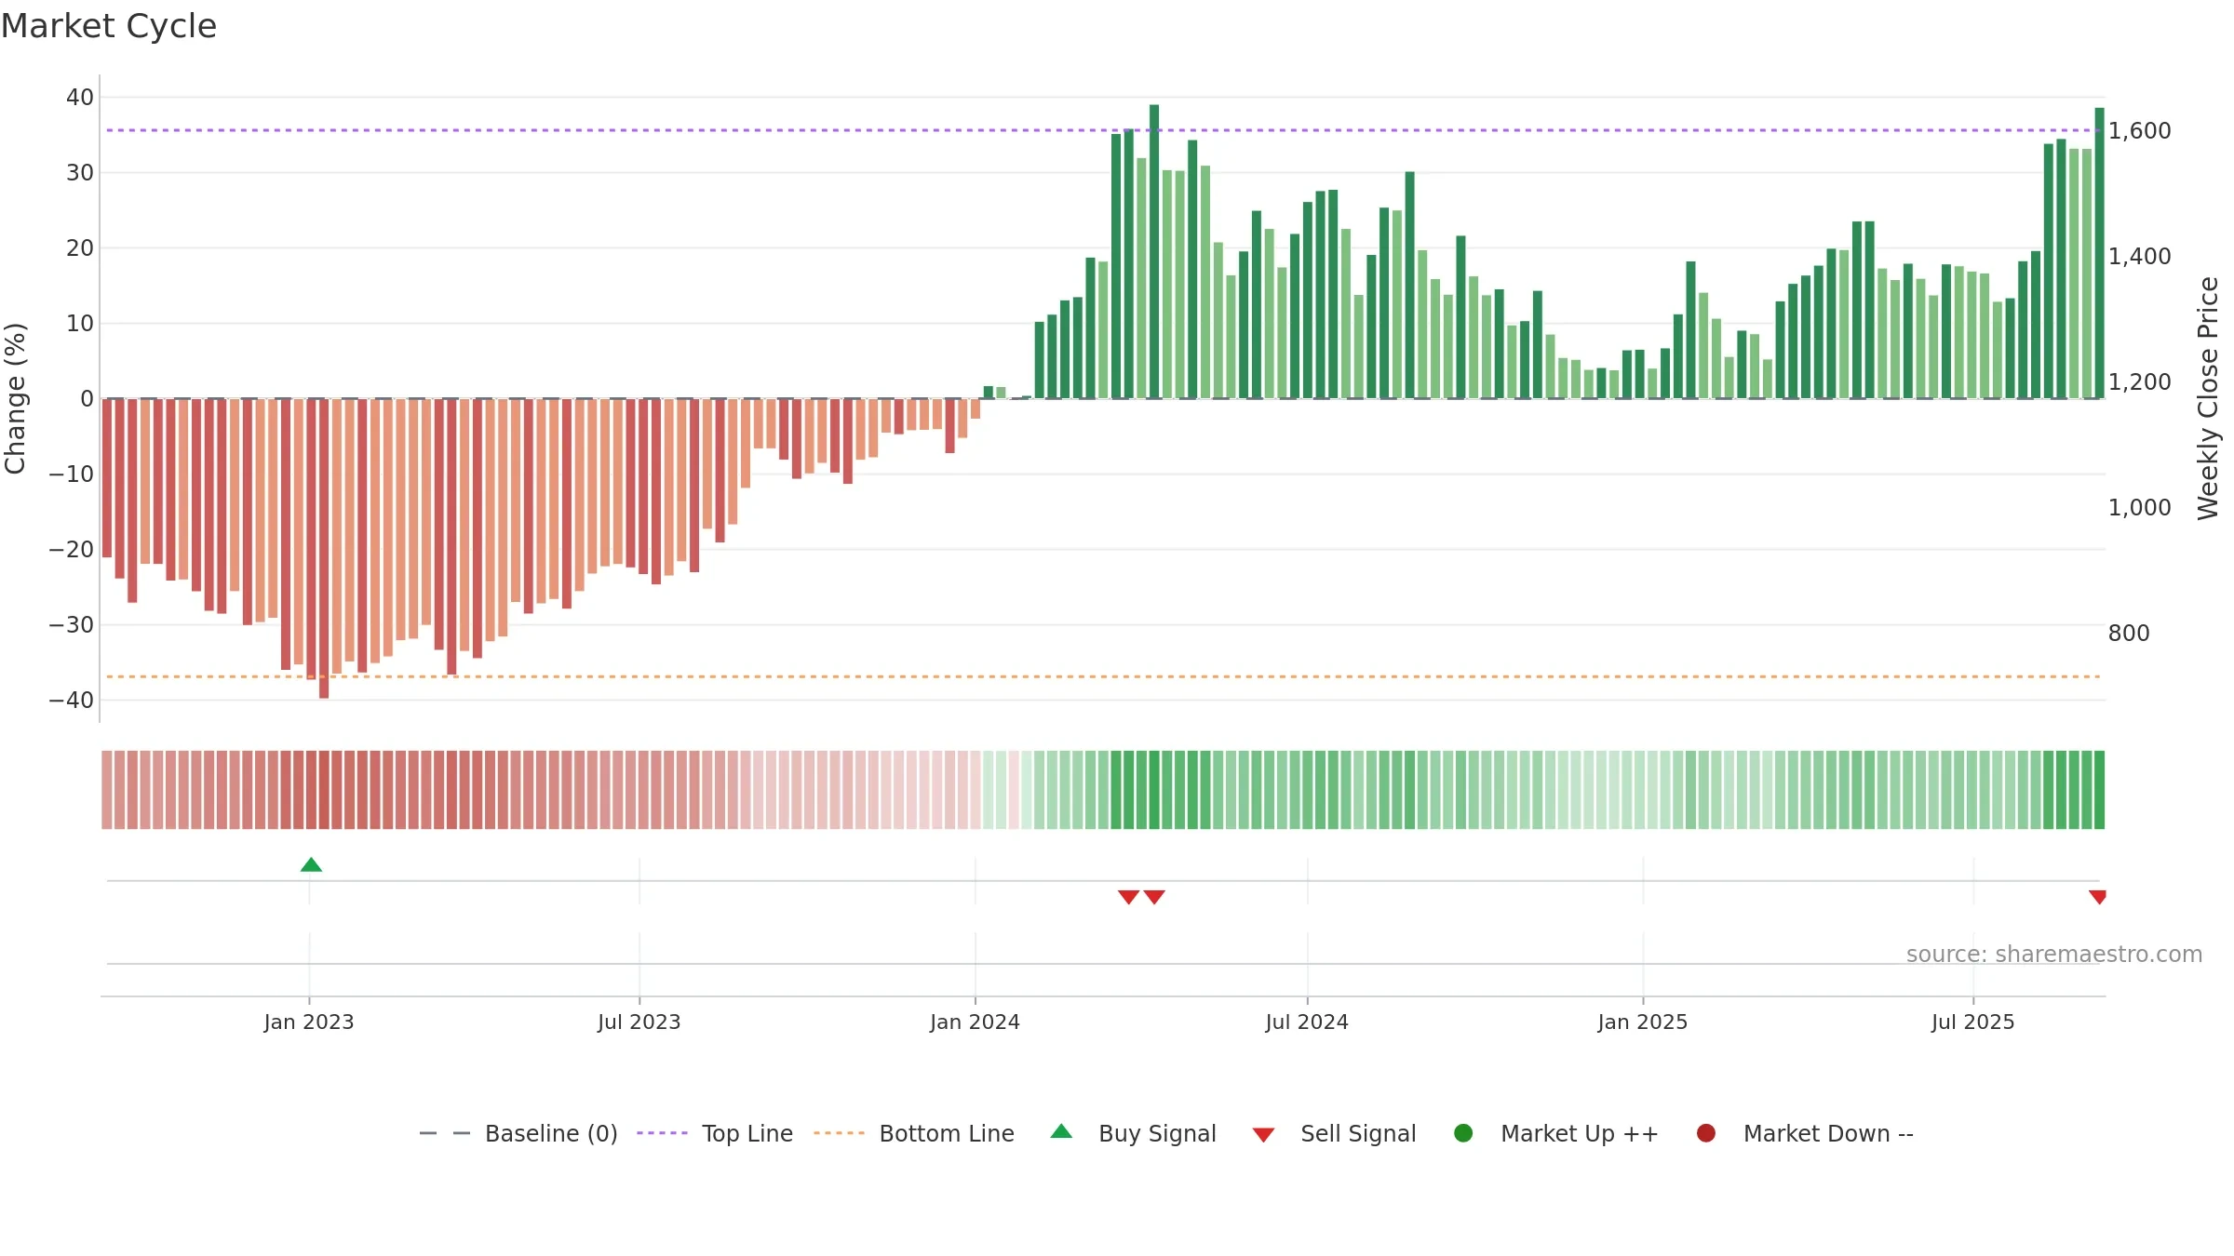Click the Jan 2025 axis label
Image resolution: width=2234 pixels, height=1256 pixels.
[1643, 1022]
